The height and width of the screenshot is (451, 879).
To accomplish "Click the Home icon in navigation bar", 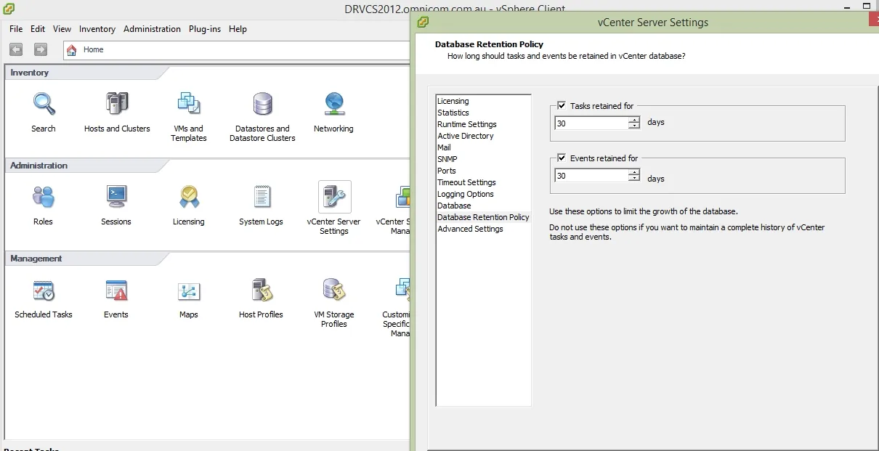I will tap(72, 49).
